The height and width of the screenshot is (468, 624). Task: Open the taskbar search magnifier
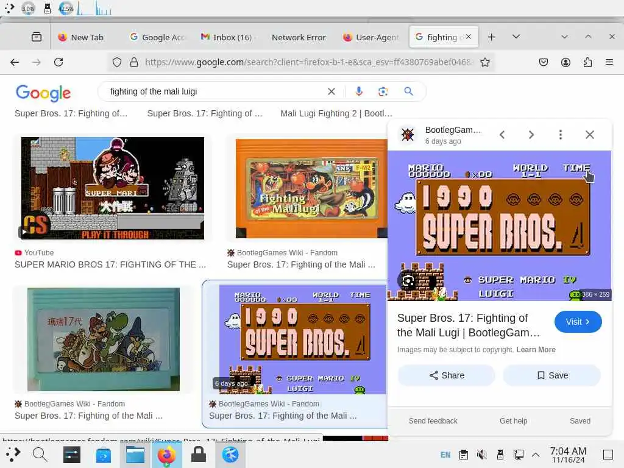pos(40,454)
